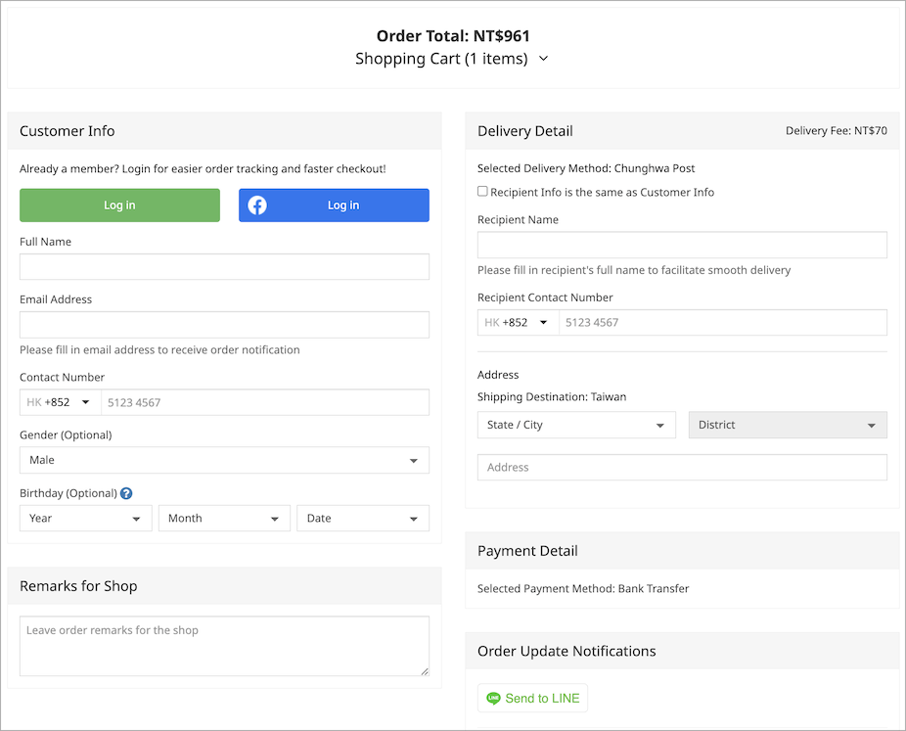This screenshot has height=731, width=906.
Task: Click the 'Payment Detail' section heading
Action: (527, 551)
